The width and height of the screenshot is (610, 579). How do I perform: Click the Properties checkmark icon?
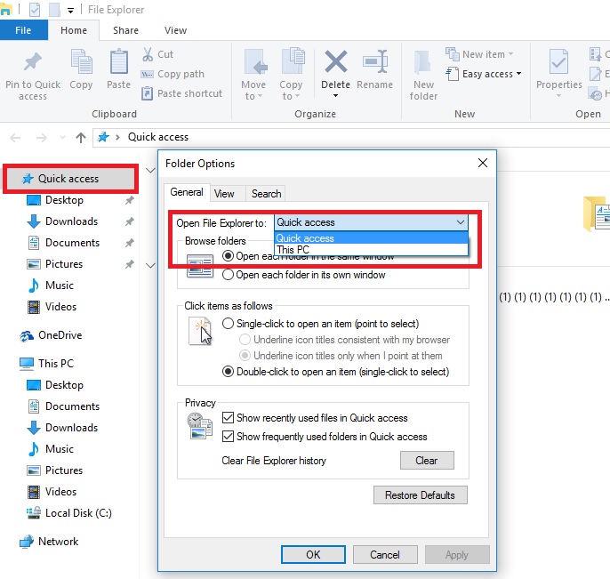coord(558,61)
